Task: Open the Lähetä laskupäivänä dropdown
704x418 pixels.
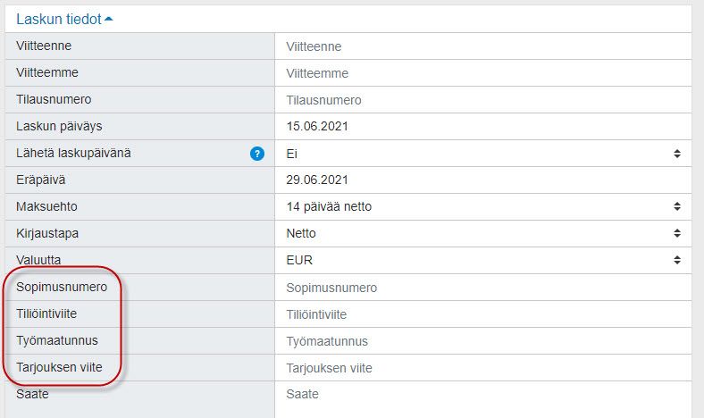Action: 482,154
